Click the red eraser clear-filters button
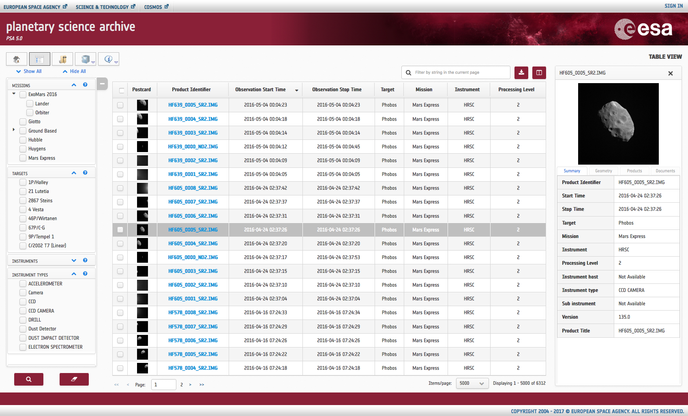Image resolution: width=688 pixels, height=416 pixels. tap(74, 379)
